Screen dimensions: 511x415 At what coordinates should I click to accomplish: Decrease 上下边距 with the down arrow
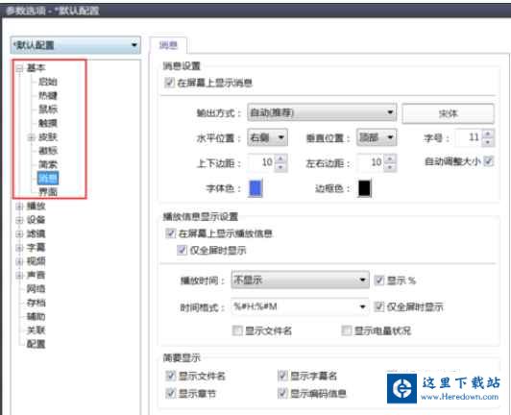pos(280,167)
